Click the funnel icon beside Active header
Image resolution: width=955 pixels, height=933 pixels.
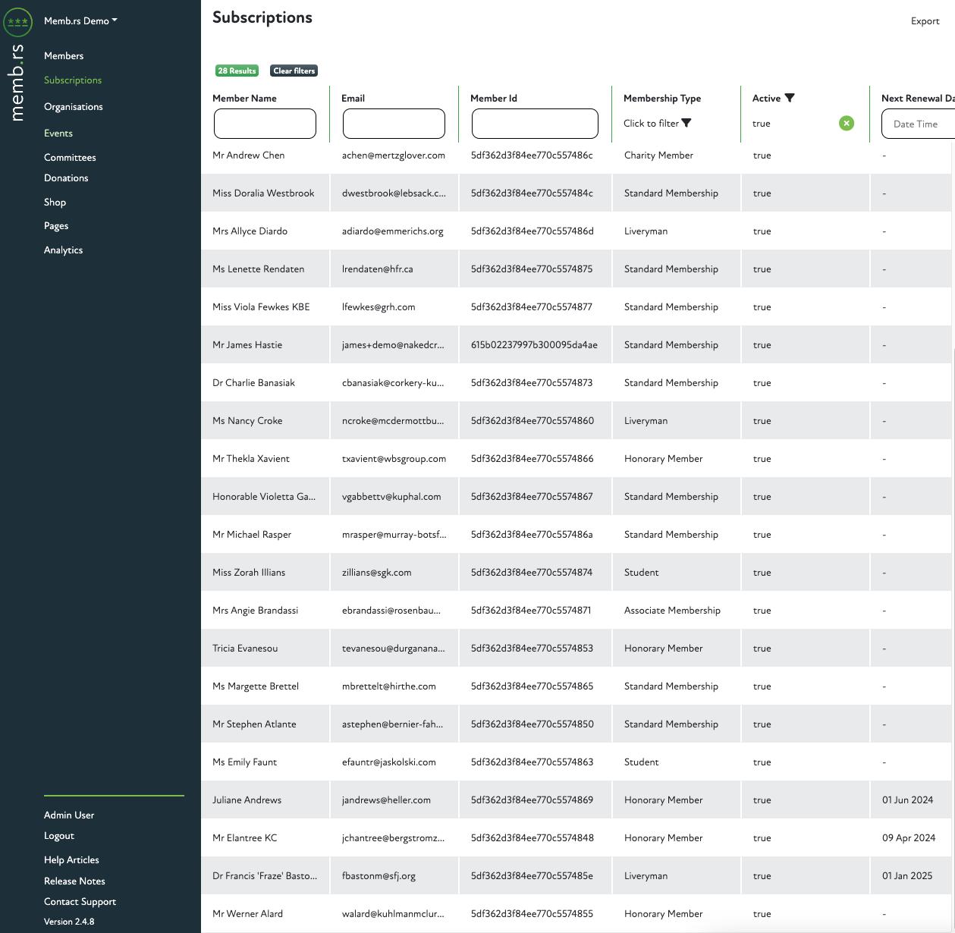click(790, 99)
